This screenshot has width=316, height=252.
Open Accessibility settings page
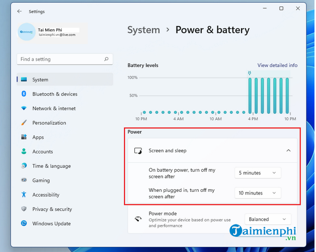(65, 195)
